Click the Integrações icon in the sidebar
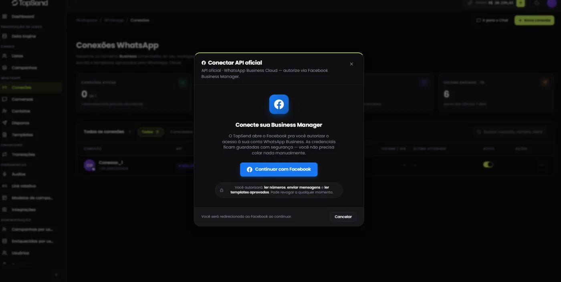 [x=5, y=210]
